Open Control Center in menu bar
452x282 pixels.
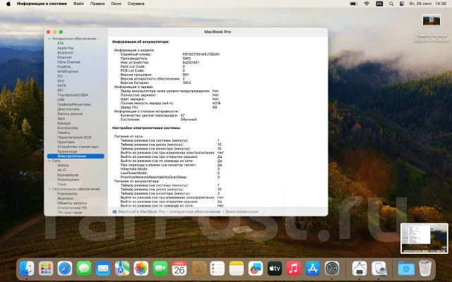[x=402, y=4]
